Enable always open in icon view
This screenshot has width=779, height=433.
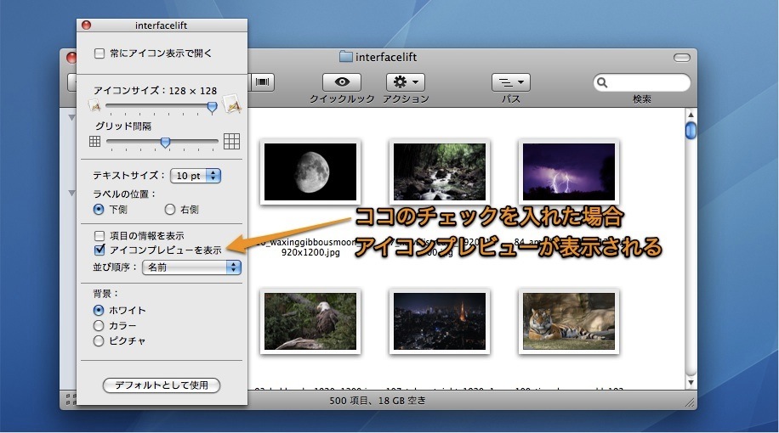coord(100,53)
